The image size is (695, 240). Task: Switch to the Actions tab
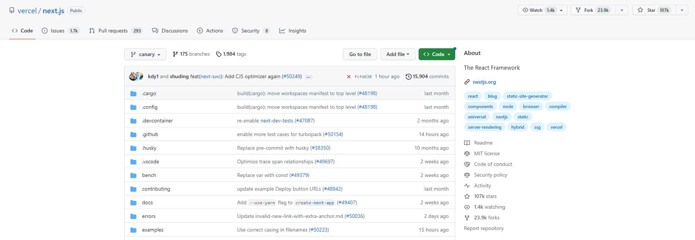pos(210,31)
